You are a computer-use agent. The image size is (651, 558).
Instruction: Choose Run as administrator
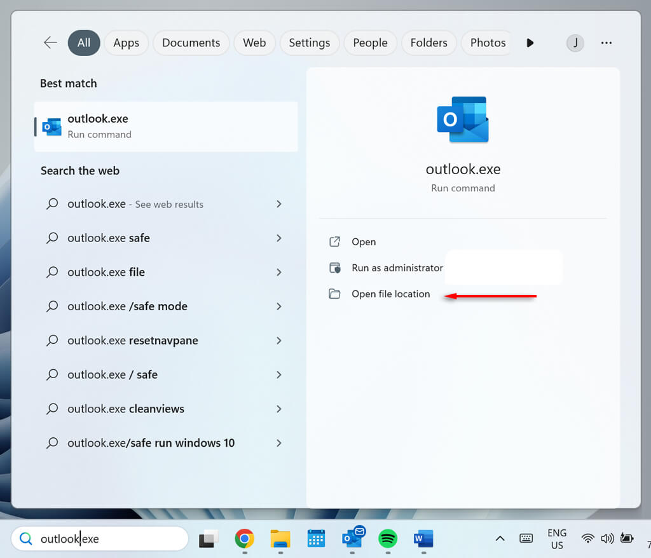pyautogui.click(x=397, y=268)
